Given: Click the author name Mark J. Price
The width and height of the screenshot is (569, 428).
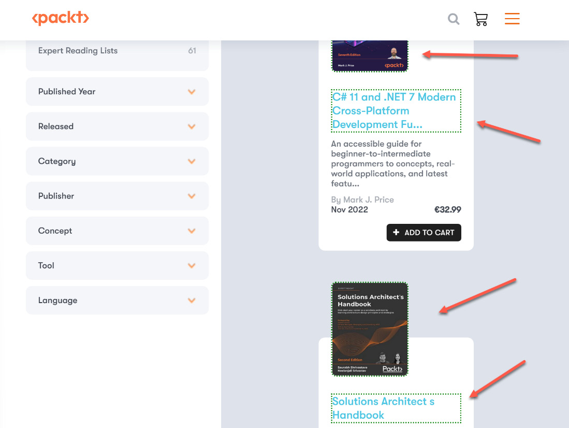Looking at the screenshot, I should [368, 200].
